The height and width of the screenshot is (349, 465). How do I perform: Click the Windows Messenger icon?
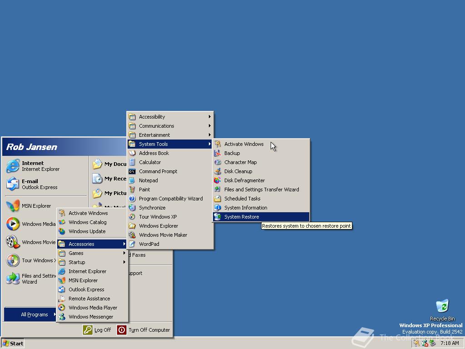click(x=62, y=317)
